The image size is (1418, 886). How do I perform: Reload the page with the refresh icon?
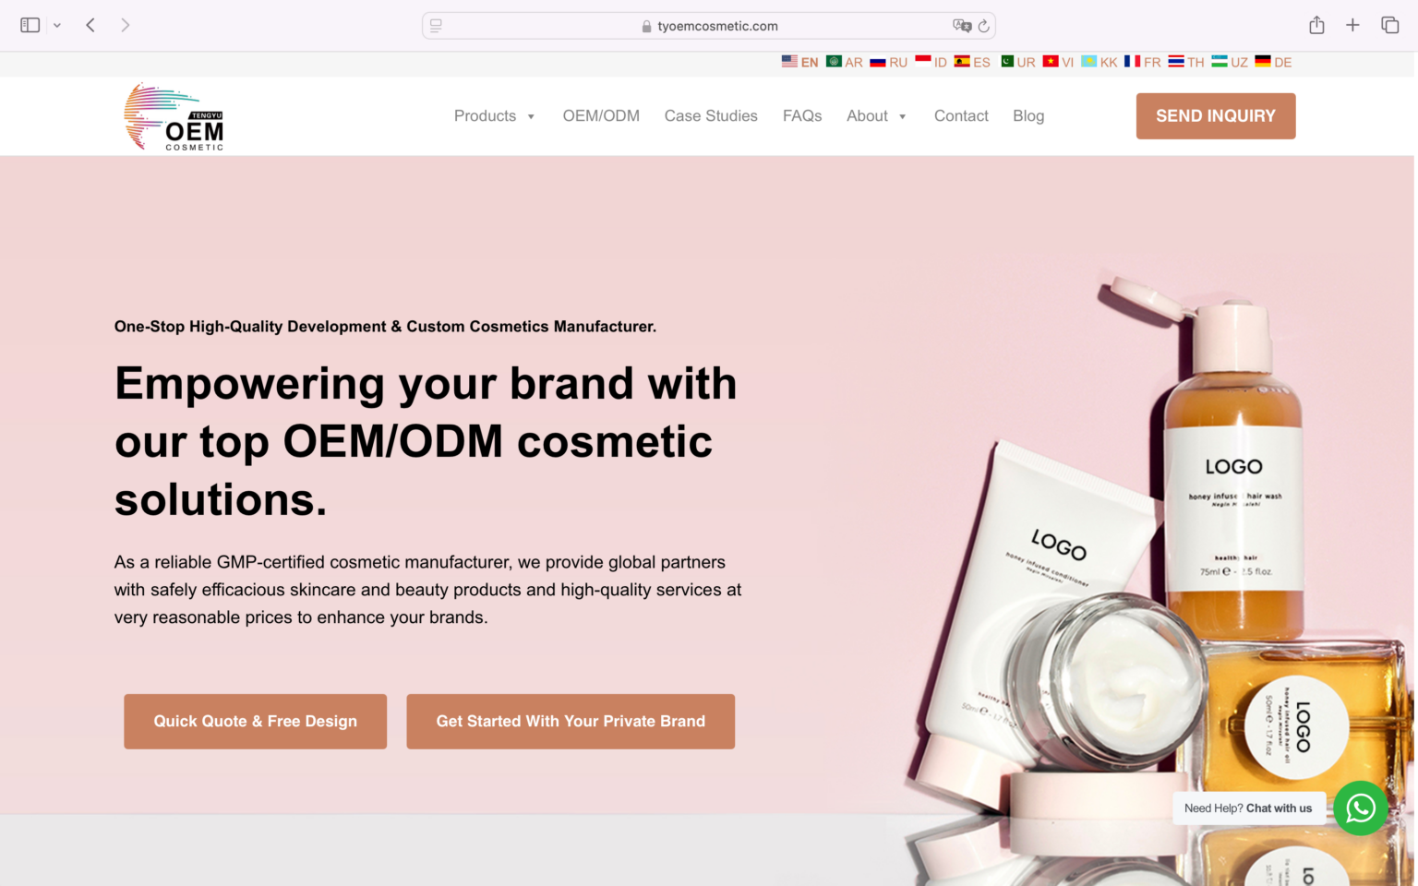pos(984,26)
